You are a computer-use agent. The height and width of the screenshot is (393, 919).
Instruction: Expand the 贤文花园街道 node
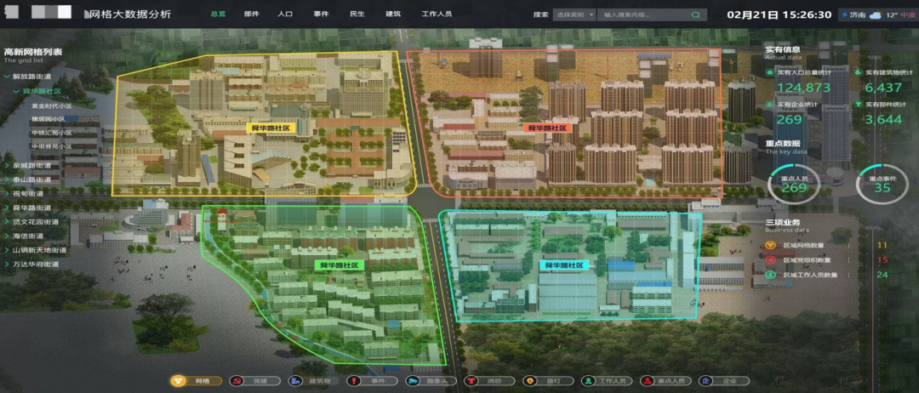6,222
